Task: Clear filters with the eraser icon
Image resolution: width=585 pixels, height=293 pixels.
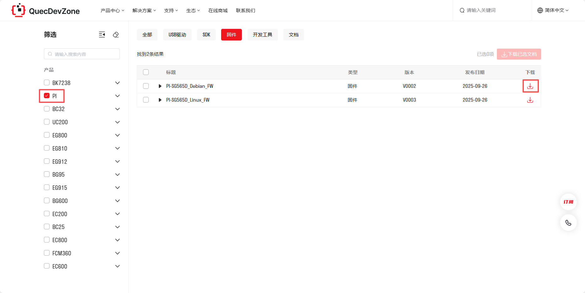Action: click(x=116, y=35)
